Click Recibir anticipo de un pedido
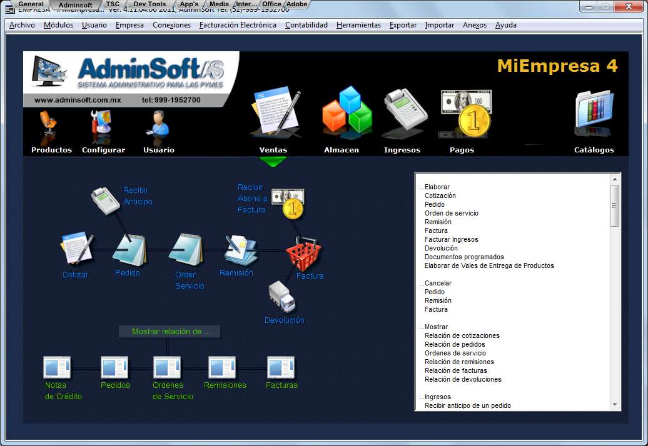 click(468, 405)
